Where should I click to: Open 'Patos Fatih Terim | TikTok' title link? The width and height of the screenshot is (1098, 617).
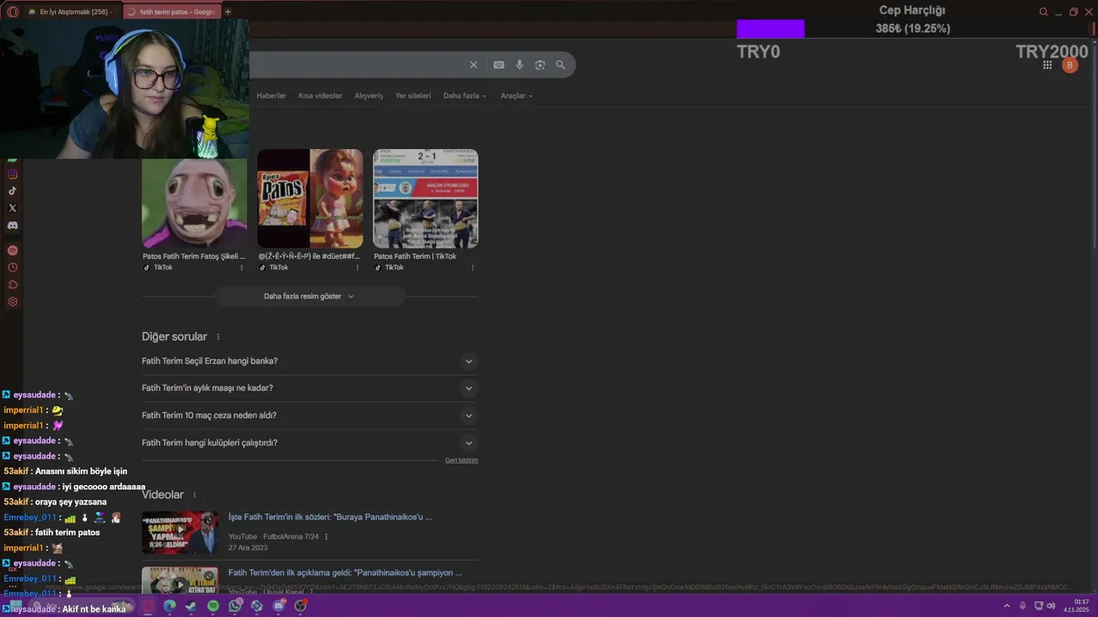415,256
